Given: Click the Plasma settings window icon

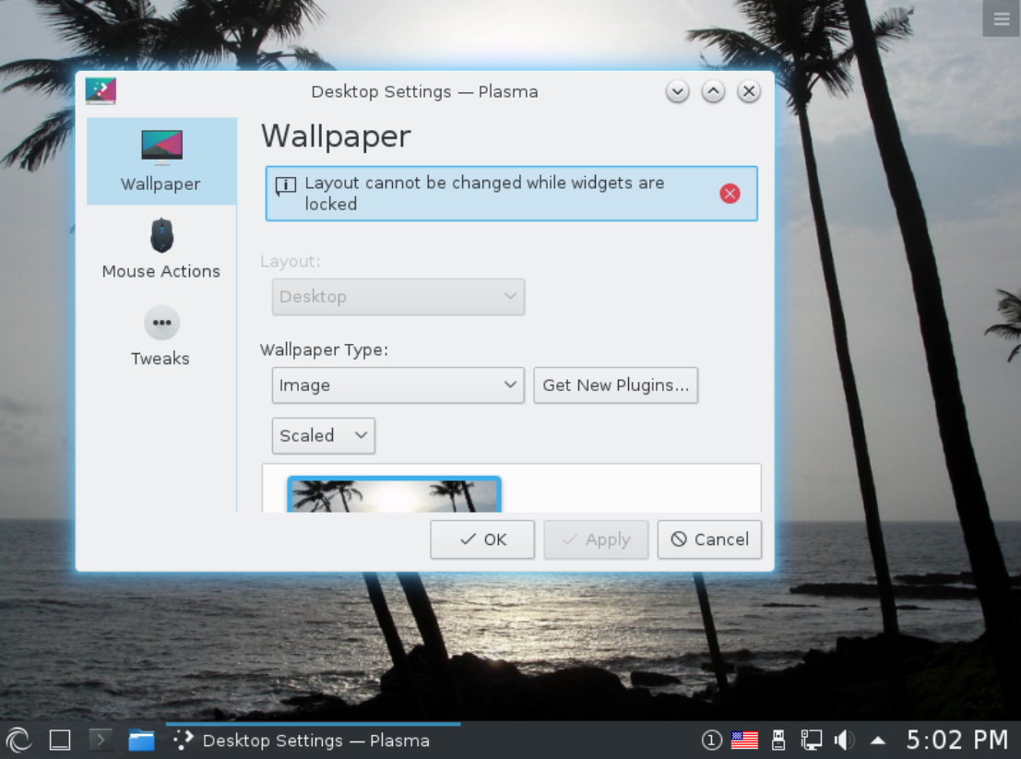Looking at the screenshot, I should coord(101,91).
